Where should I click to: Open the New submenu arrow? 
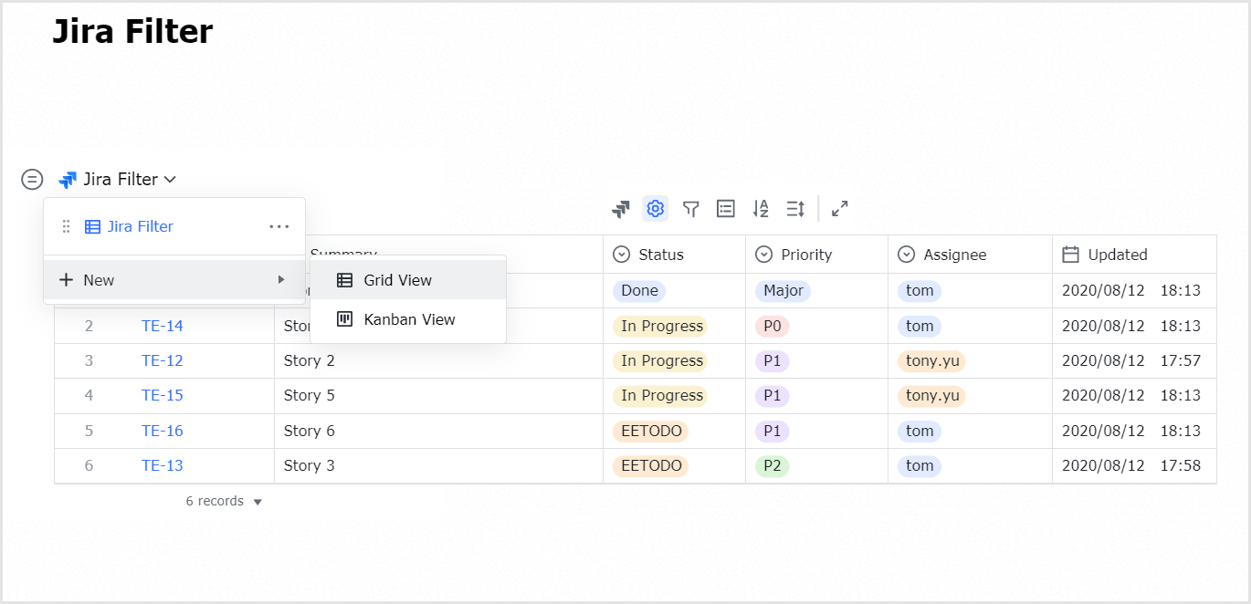282,279
